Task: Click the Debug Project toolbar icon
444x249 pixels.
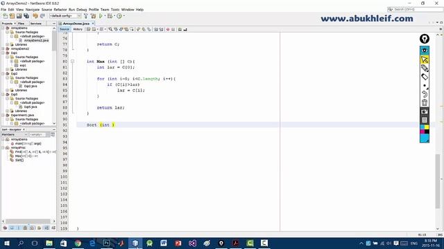Action: pos(110,16)
